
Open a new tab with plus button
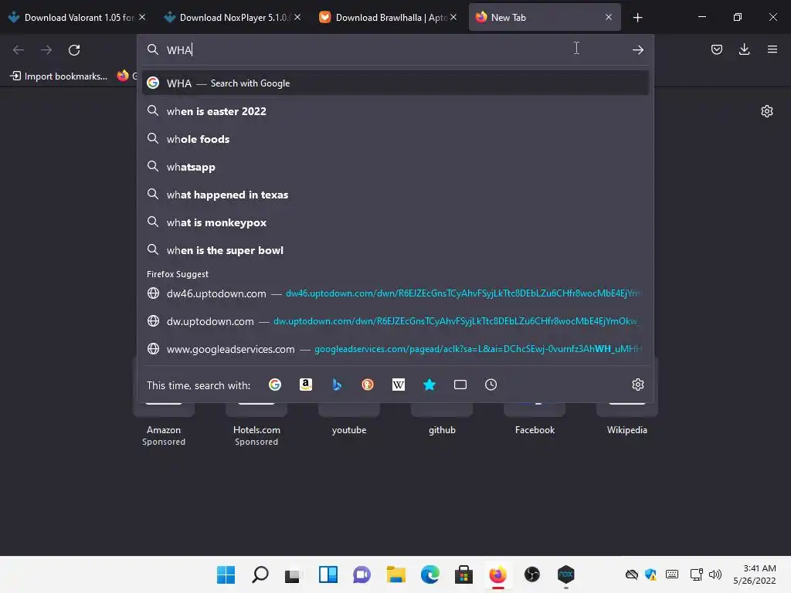coord(637,18)
